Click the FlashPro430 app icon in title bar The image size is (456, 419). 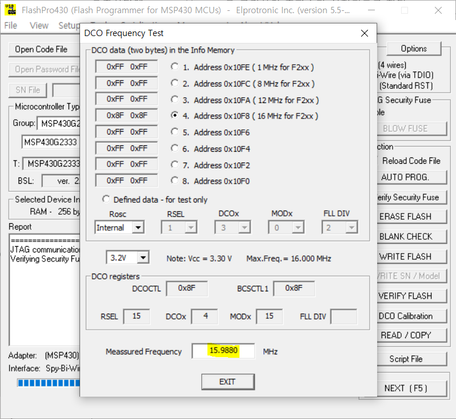point(10,10)
